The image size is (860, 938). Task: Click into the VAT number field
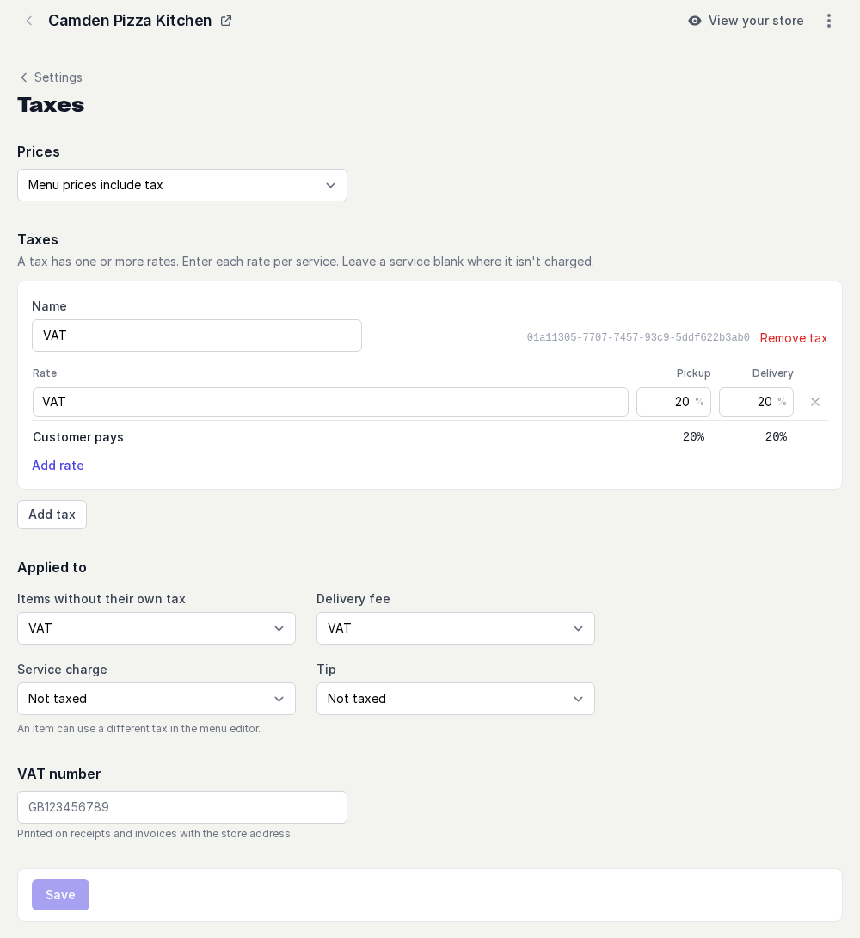tap(182, 807)
